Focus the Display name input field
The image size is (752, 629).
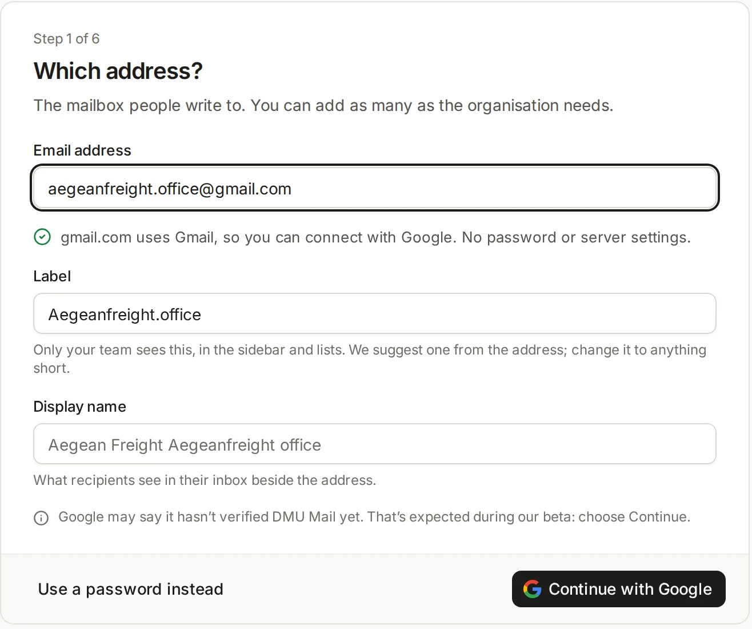tap(375, 444)
